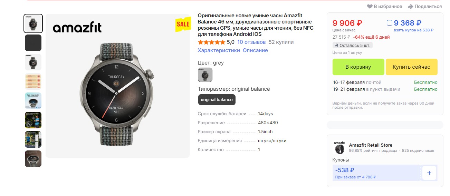Screen dimensions: 450x196
Task: Click the flame stock-remaining badge
Action: (x=352, y=46)
